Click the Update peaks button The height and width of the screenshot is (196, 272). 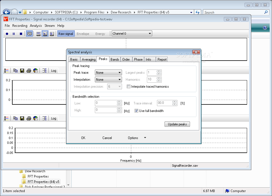tap(177, 124)
